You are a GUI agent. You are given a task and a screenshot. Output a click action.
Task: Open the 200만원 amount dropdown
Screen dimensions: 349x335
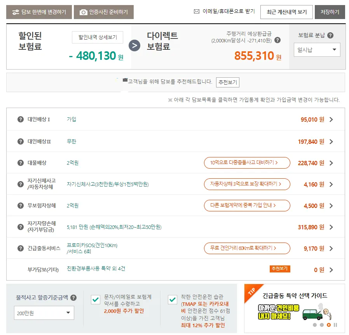[x=44, y=313]
